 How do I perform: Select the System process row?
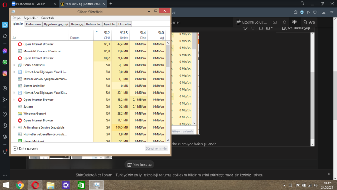coord(88,106)
